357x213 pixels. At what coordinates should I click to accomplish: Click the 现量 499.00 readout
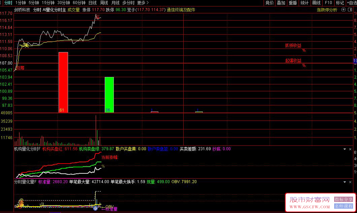click(158, 182)
